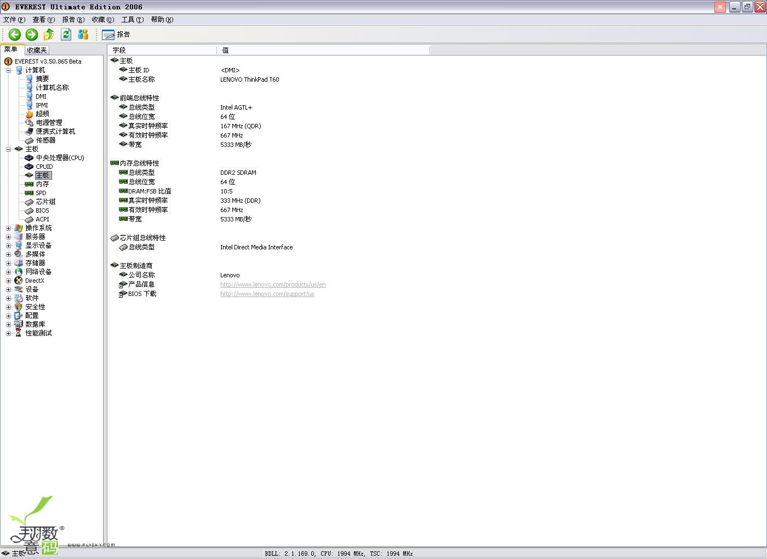Open the 报告(R) menu
767x559 pixels.
click(73, 20)
